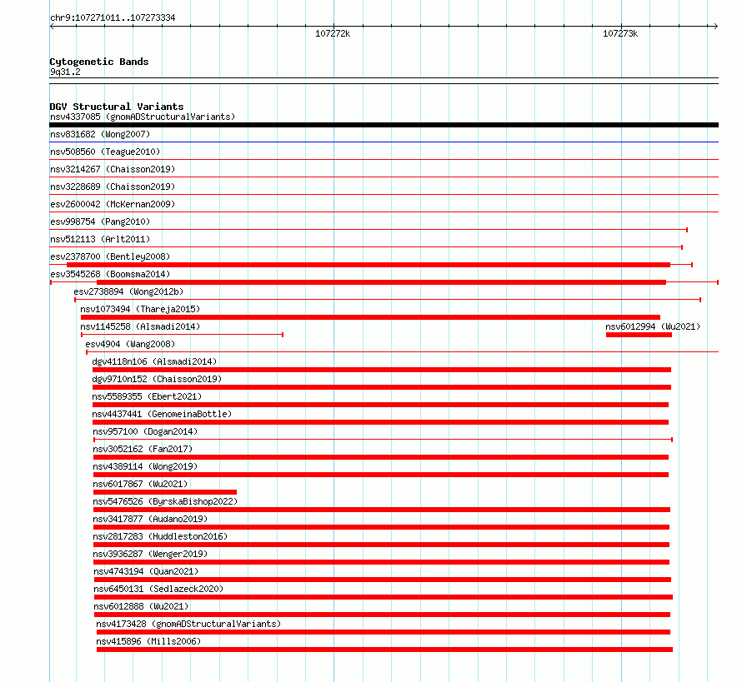Screen dimensions: 742x682
Task: Select nsv3417877 (Audano2019) label
Action: [150, 519]
